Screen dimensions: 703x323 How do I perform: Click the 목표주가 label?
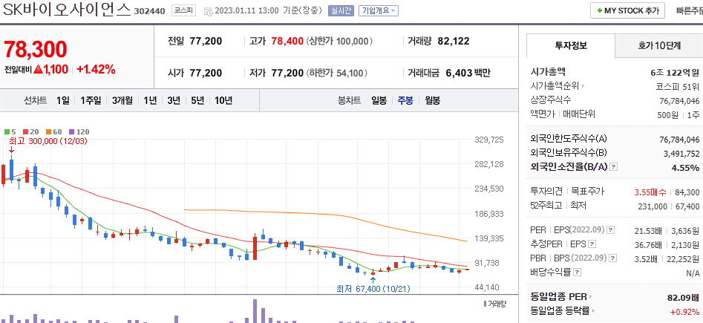[587, 192]
